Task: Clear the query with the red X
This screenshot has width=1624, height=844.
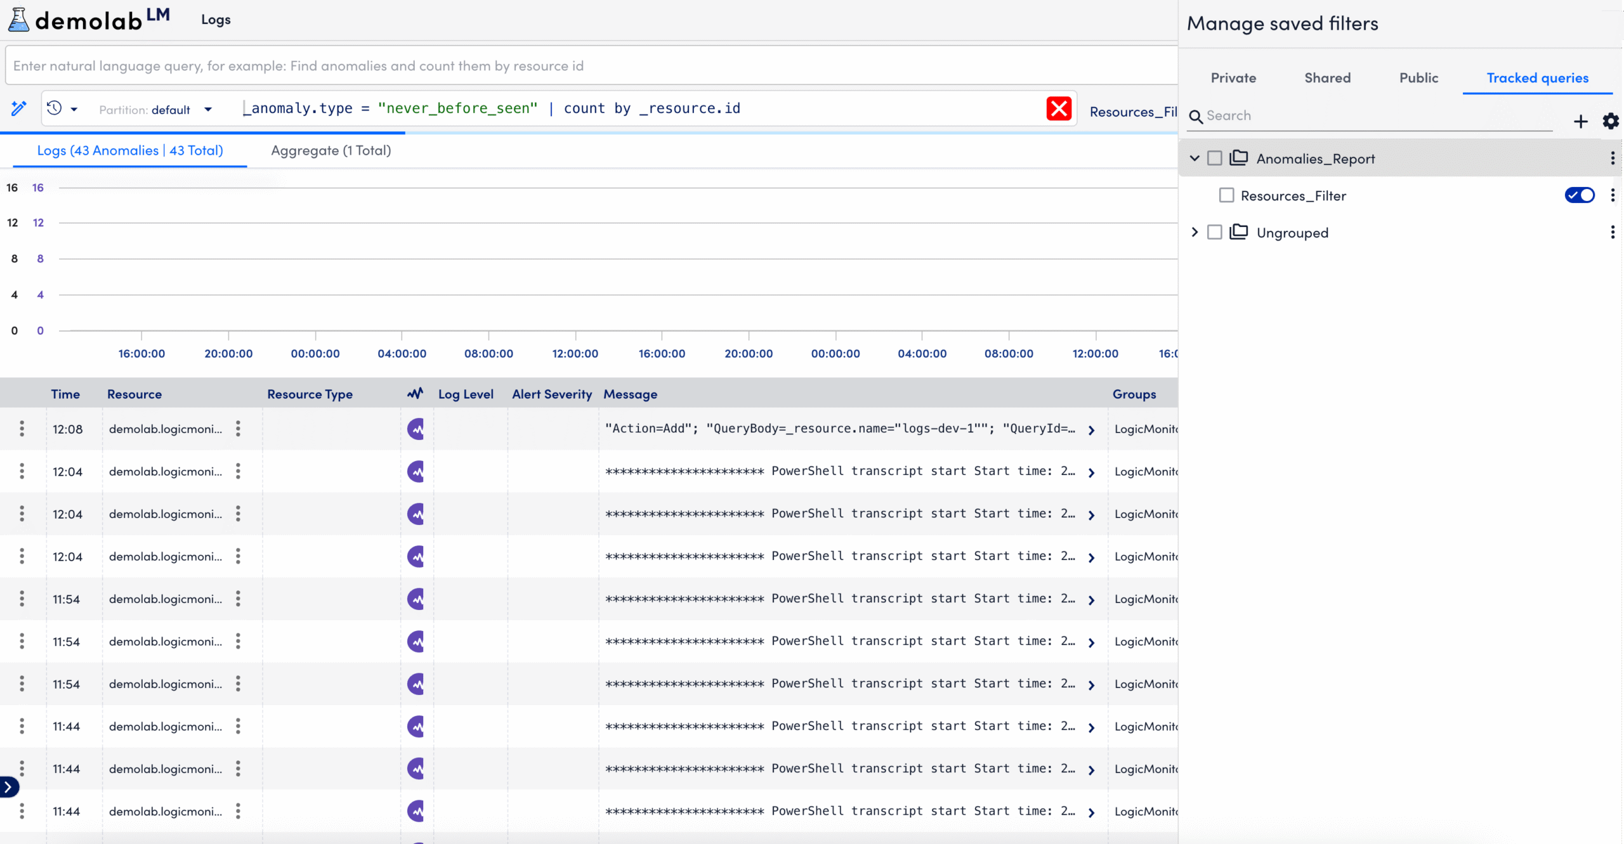Action: pos(1059,108)
